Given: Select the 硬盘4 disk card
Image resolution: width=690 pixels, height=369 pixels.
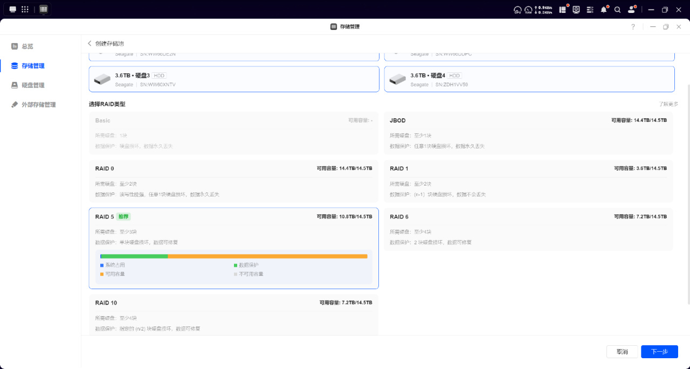Looking at the screenshot, I should [529, 79].
